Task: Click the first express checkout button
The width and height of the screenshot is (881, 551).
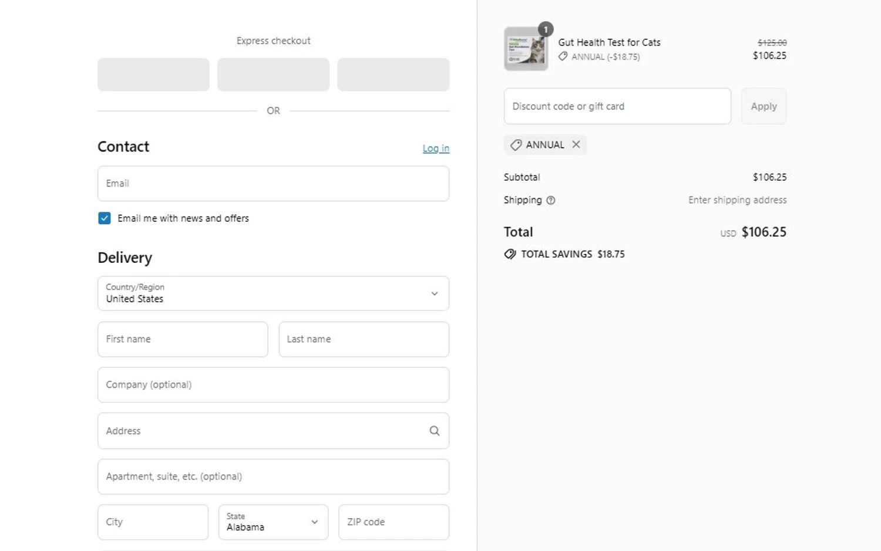Action: tap(153, 75)
